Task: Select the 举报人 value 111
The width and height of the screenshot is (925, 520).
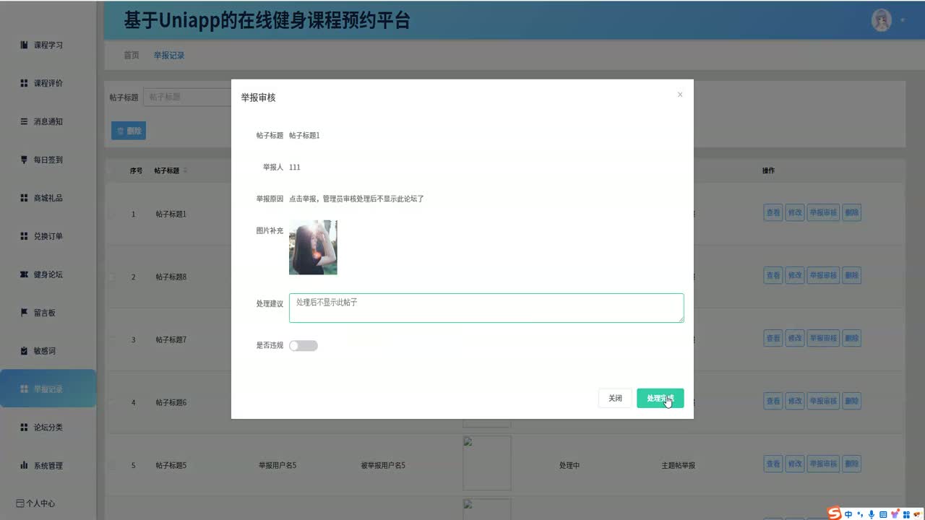Action: tap(295, 167)
